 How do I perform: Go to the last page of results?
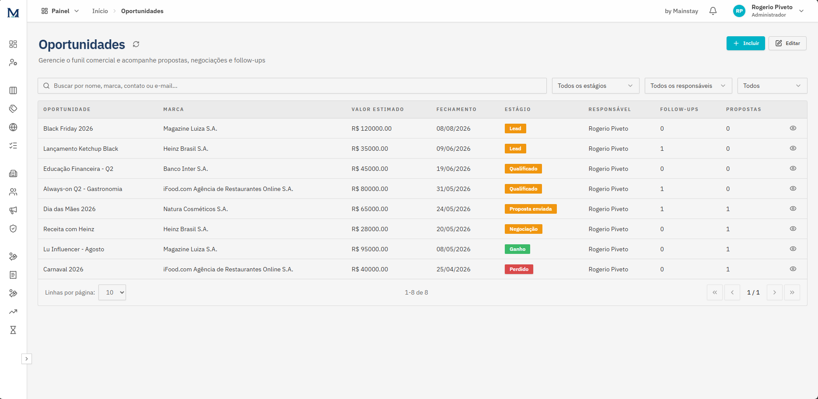[x=792, y=292]
